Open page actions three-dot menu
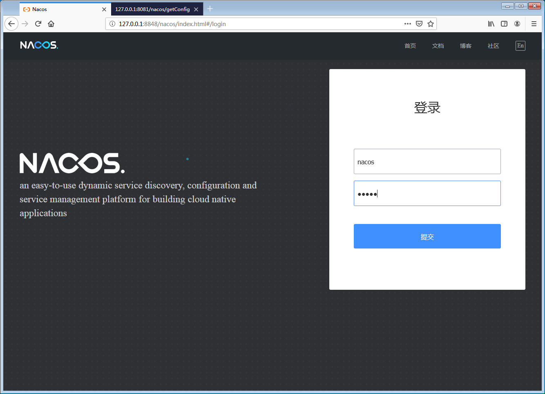This screenshot has width=545, height=394. click(x=408, y=24)
